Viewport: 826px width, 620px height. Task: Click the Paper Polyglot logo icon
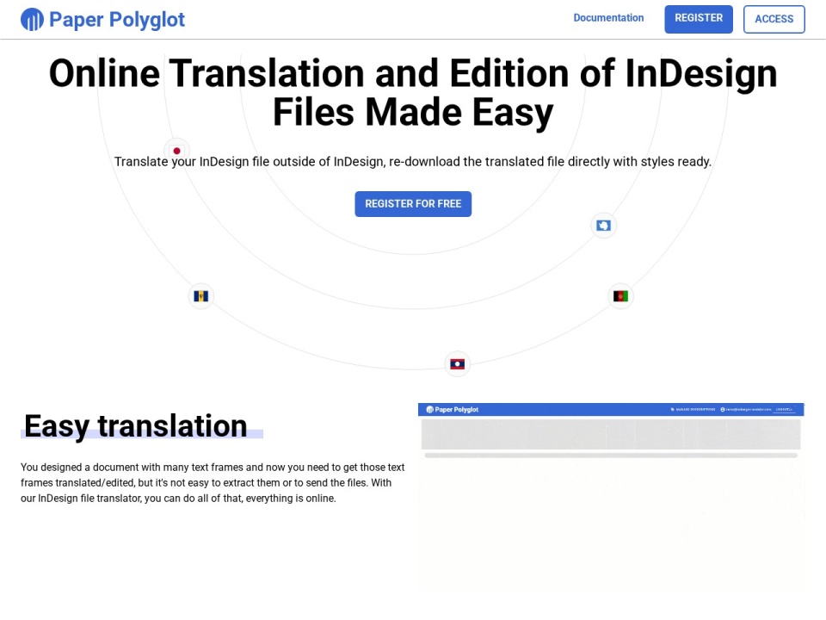pos(32,20)
